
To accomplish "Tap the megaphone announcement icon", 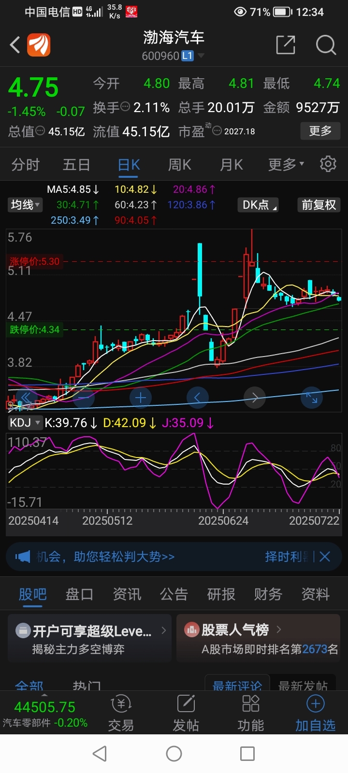I will [23, 557].
